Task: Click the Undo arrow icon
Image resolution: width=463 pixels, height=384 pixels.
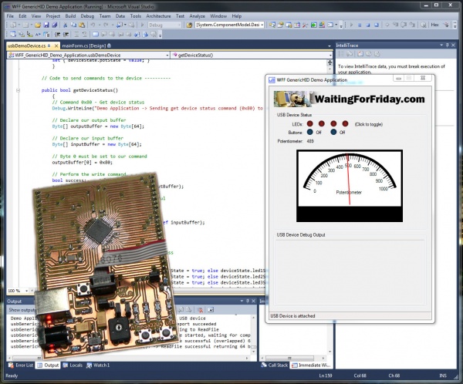Action: point(93,25)
